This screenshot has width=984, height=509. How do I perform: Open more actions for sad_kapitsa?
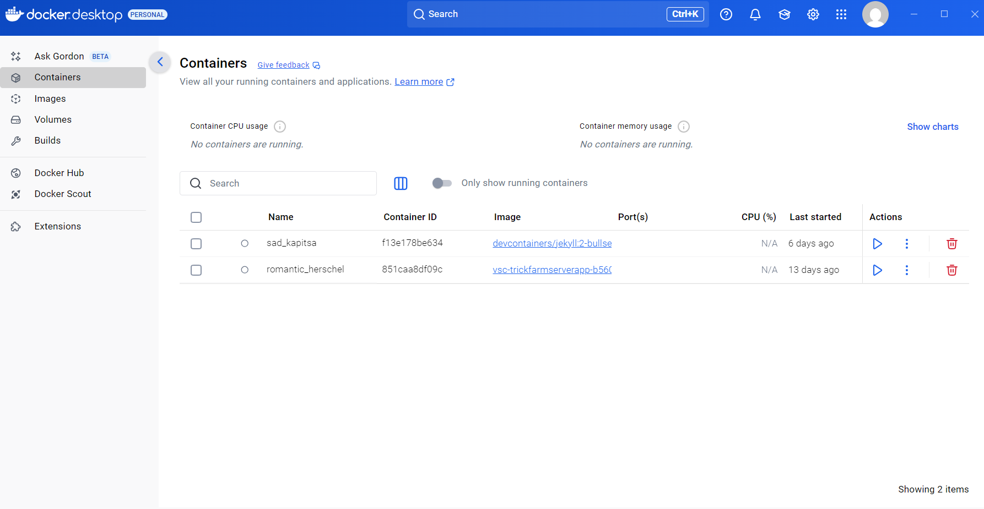[x=907, y=244]
